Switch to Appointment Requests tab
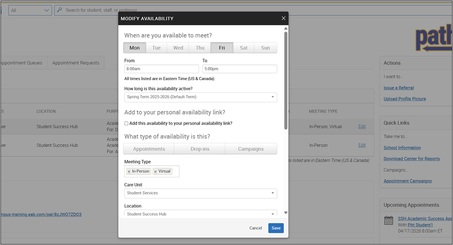Screen dimensions: 453x245 76,63
